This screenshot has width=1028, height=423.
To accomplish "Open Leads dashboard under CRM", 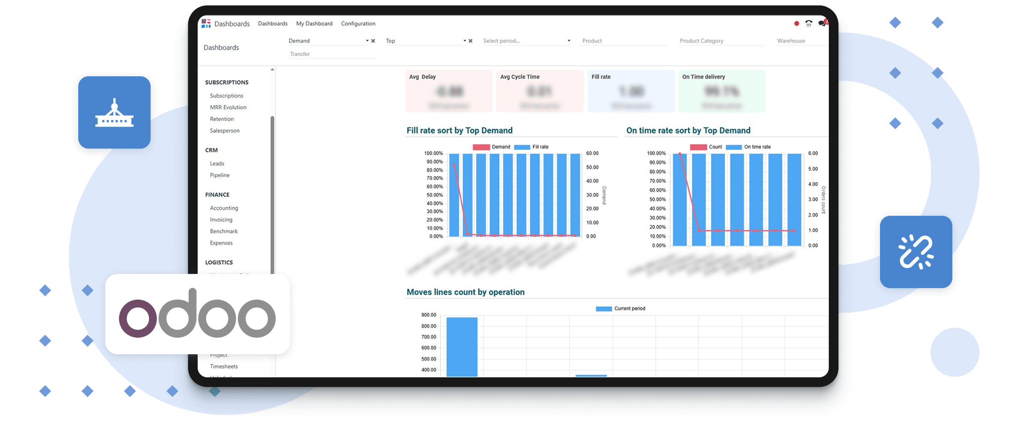I will (217, 164).
